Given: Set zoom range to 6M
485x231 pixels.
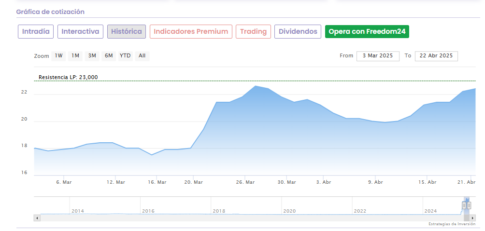Looking at the screenshot, I should click(109, 56).
